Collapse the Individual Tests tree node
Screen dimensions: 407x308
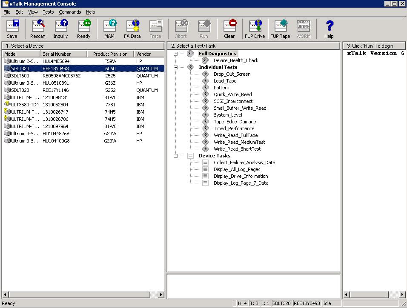(x=176, y=68)
